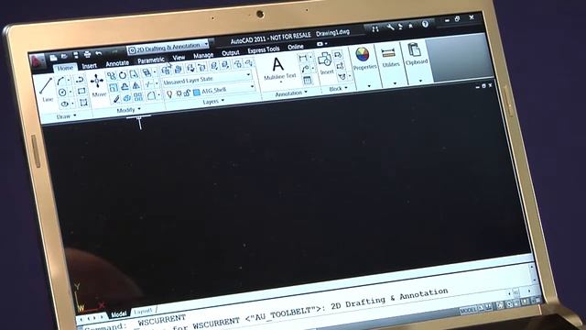This screenshot has width=586, height=330.
Task: Click the Help question mark icon
Action: (425, 24)
